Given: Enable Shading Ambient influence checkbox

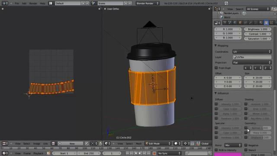Looking at the screenshot, I should click(246, 104).
